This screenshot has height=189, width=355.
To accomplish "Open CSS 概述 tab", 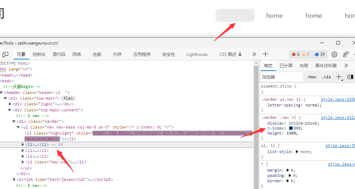I will [230, 54].
